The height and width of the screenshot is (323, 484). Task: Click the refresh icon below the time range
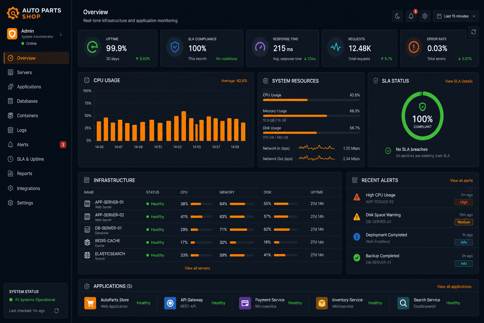coord(473,32)
